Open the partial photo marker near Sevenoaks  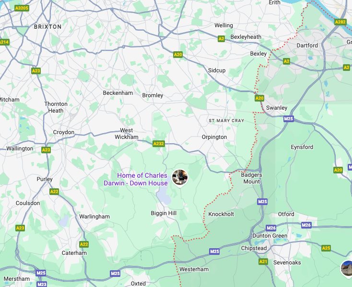coord(347,269)
